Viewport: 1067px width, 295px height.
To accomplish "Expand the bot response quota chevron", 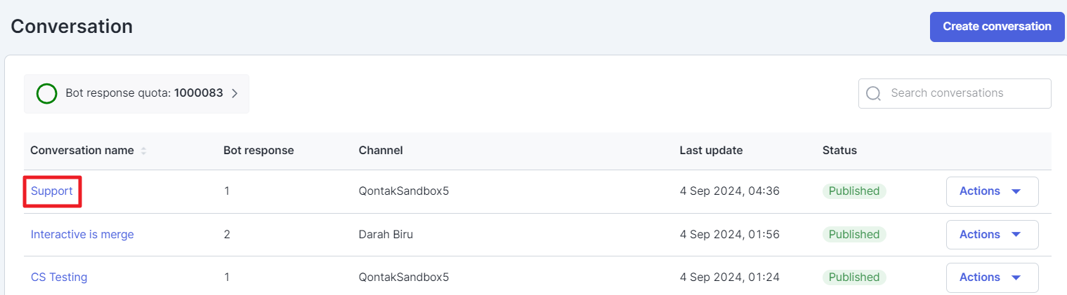I will pos(235,93).
